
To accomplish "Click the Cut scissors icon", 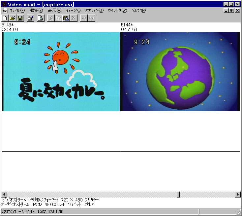I will tap(51, 18).
